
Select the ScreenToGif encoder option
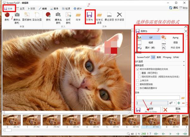click(x=143, y=57)
